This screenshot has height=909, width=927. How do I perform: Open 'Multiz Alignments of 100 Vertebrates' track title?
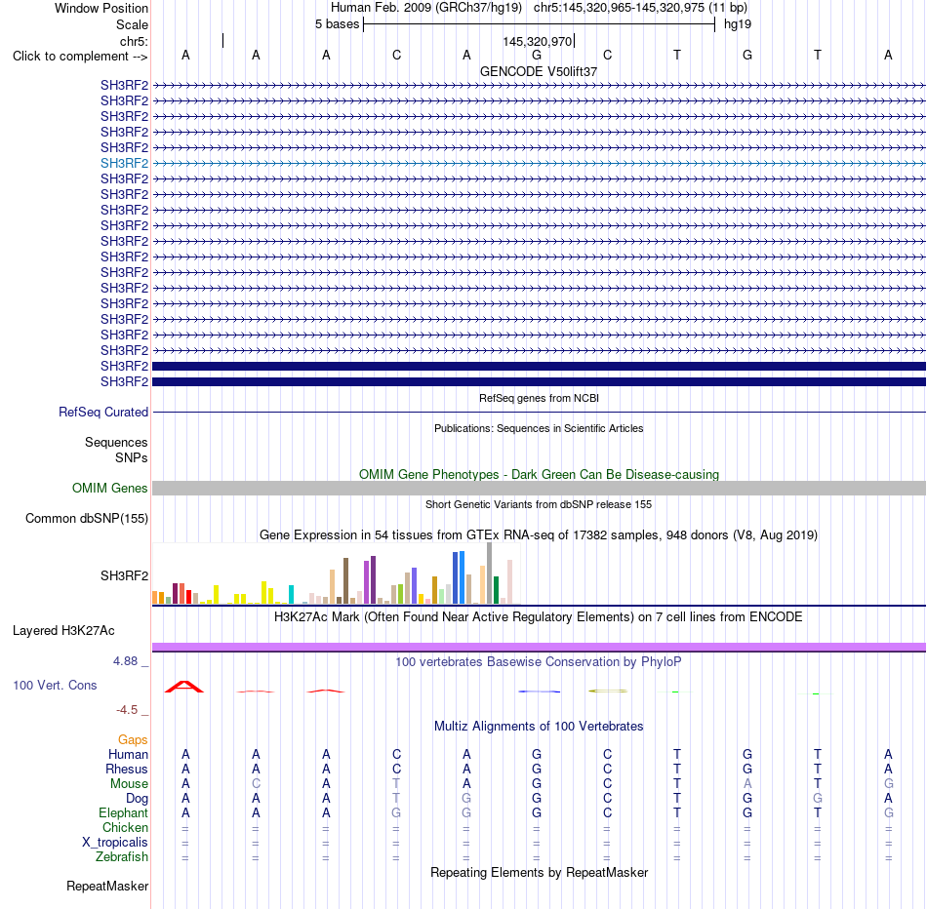(539, 727)
